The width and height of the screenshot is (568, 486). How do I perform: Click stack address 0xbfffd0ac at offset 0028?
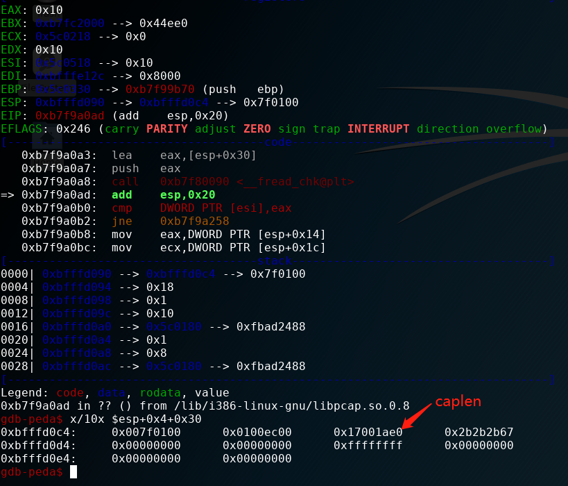tap(77, 367)
